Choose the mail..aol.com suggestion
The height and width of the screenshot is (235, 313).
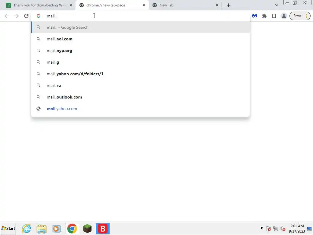pos(141,39)
